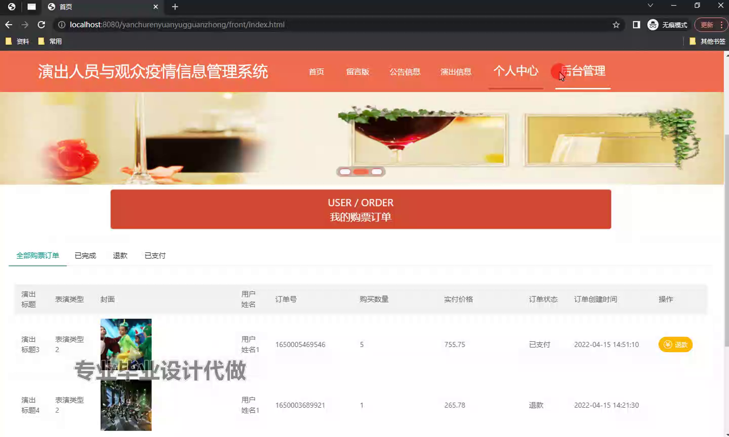
Task: Open the 留言版 navigation item
Action: pyautogui.click(x=357, y=72)
